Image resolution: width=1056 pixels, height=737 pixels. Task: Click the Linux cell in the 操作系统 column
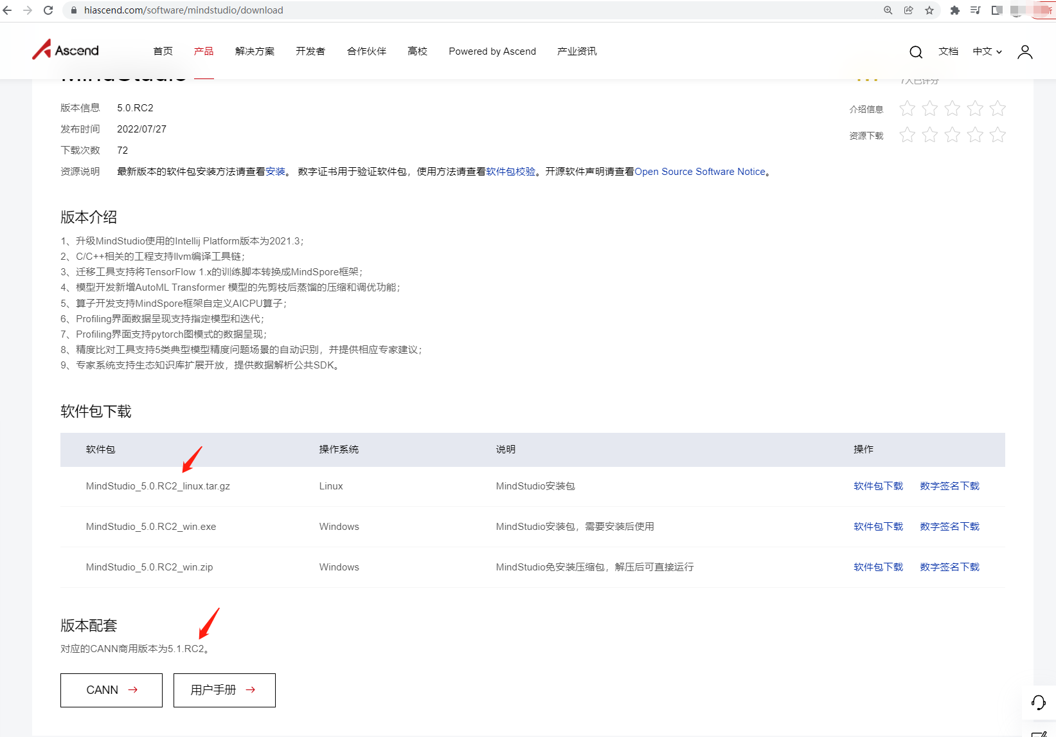(x=331, y=486)
